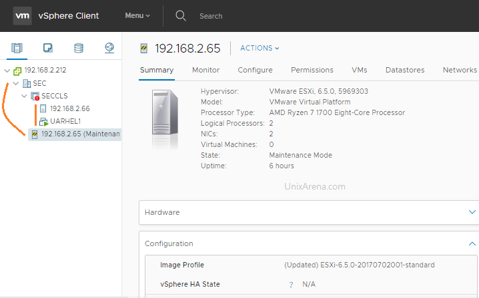
Task: Click the search magnifier icon
Action: [x=181, y=15]
